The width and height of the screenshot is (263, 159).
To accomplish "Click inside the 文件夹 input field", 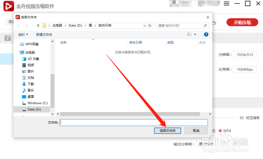I will coord(134,122).
